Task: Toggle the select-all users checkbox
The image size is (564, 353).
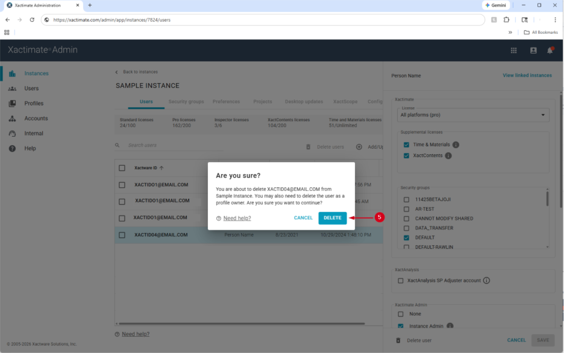Action: (x=122, y=168)
